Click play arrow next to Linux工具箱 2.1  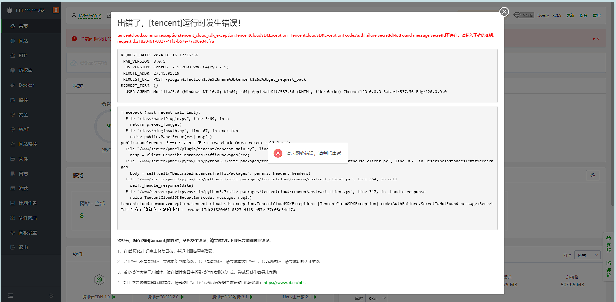pos(315,297)
